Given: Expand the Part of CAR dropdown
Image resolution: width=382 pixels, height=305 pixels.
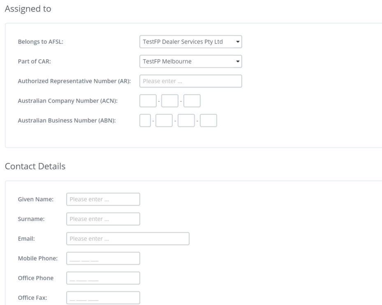Looking at the screenshot, I should pos(190,62).
